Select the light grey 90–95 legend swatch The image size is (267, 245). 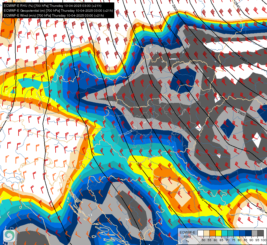[x=254, y=233]
